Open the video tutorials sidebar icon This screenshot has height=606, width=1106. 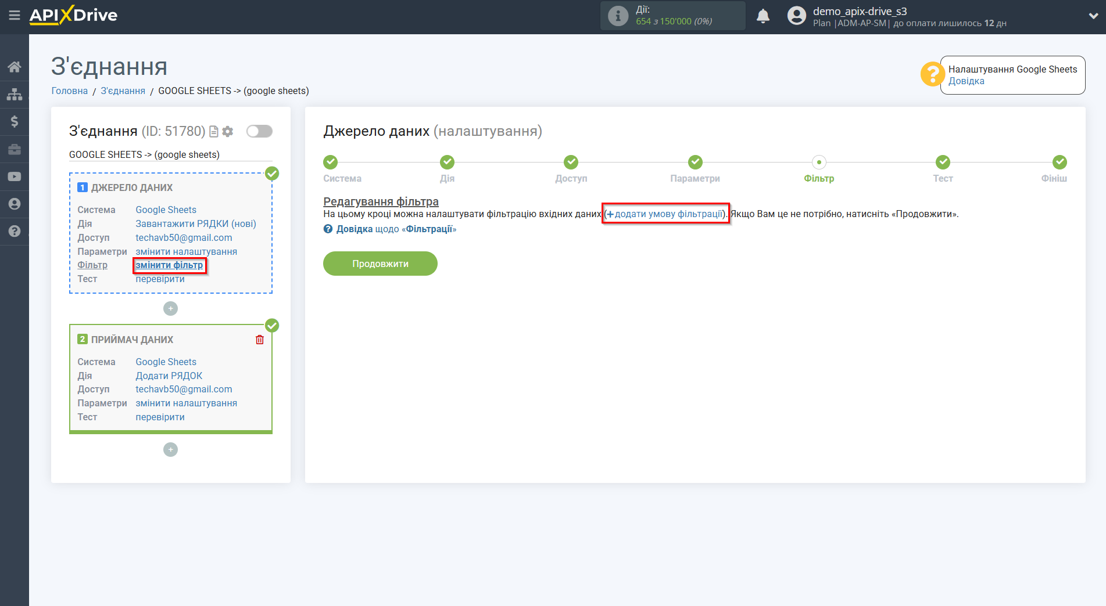click(15, 176)
